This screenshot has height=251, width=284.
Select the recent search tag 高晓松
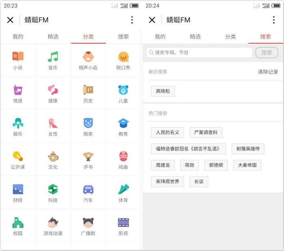click(163, 91)
